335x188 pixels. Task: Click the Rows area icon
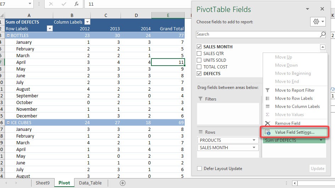tap(201, 132)
